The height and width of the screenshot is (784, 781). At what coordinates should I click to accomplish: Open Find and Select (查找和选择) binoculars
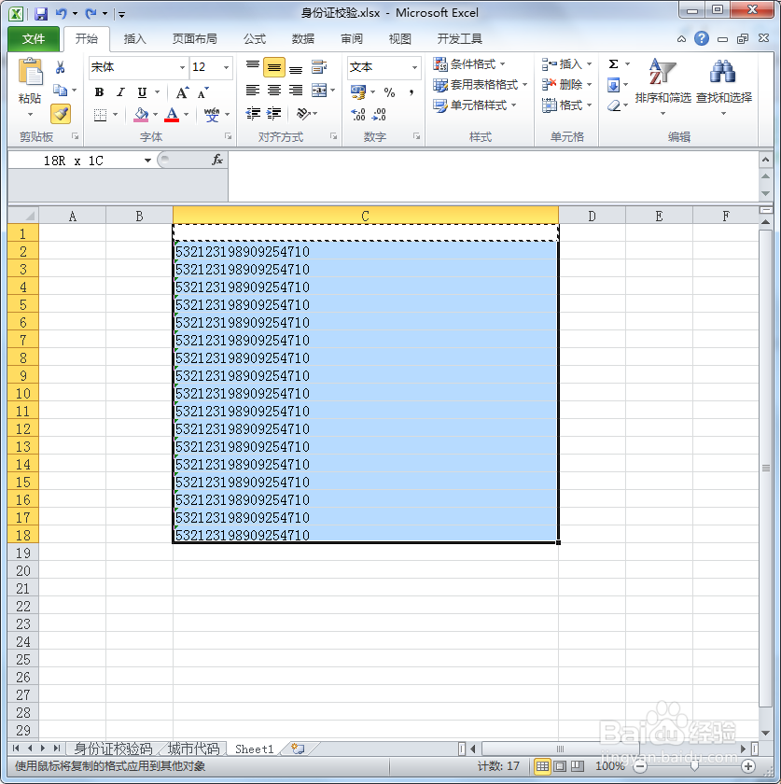[724, 87]
